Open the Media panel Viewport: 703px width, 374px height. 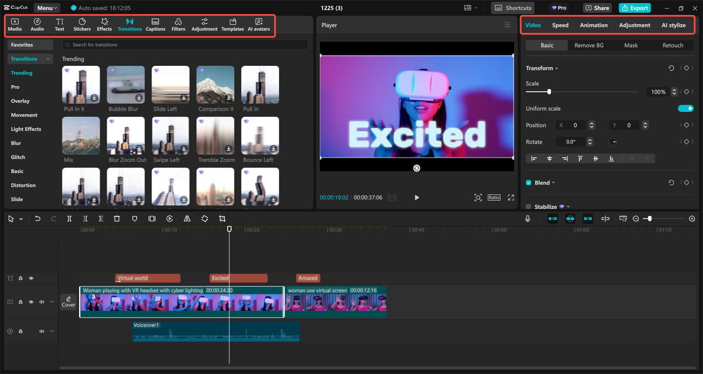coord(15,25)
